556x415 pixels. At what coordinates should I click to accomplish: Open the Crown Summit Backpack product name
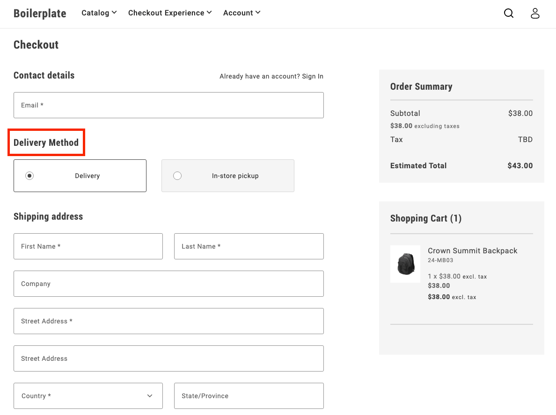pos(472,251)
